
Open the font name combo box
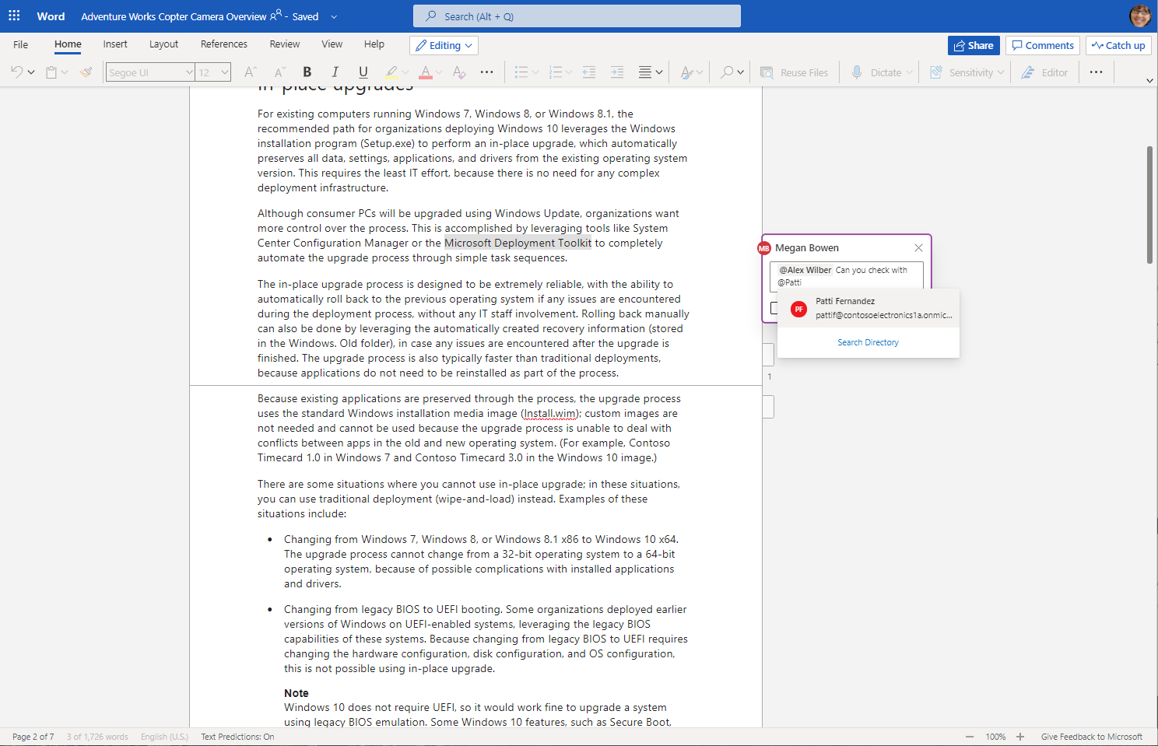[150, 72]
